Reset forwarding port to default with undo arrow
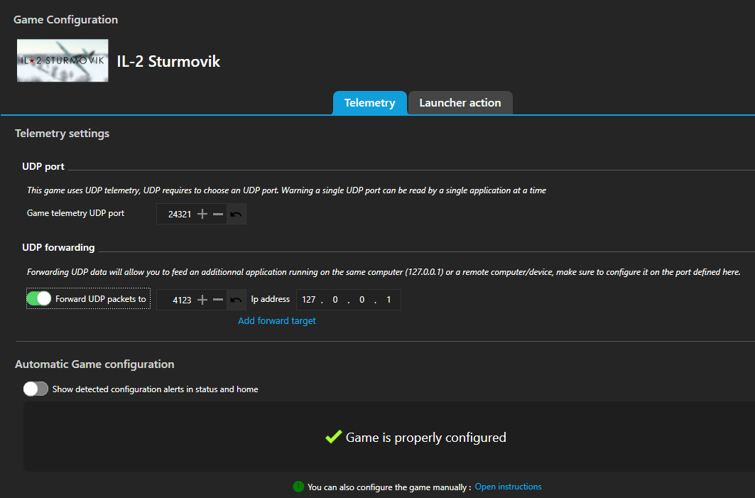 236,300
